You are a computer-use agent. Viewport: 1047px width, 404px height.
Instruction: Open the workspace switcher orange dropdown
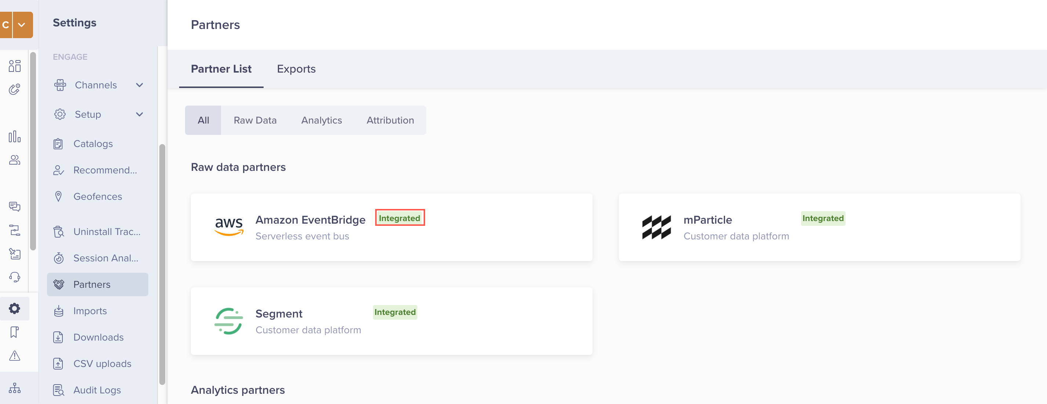click(22, 25)
